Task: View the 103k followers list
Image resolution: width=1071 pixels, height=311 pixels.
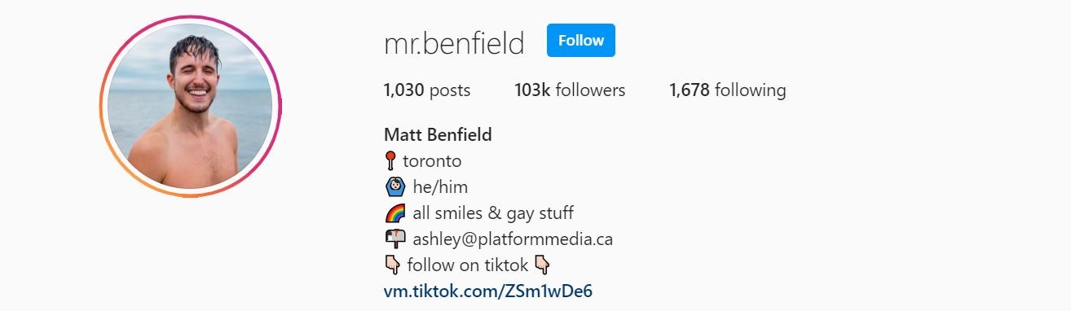Action: click(570, 90)
